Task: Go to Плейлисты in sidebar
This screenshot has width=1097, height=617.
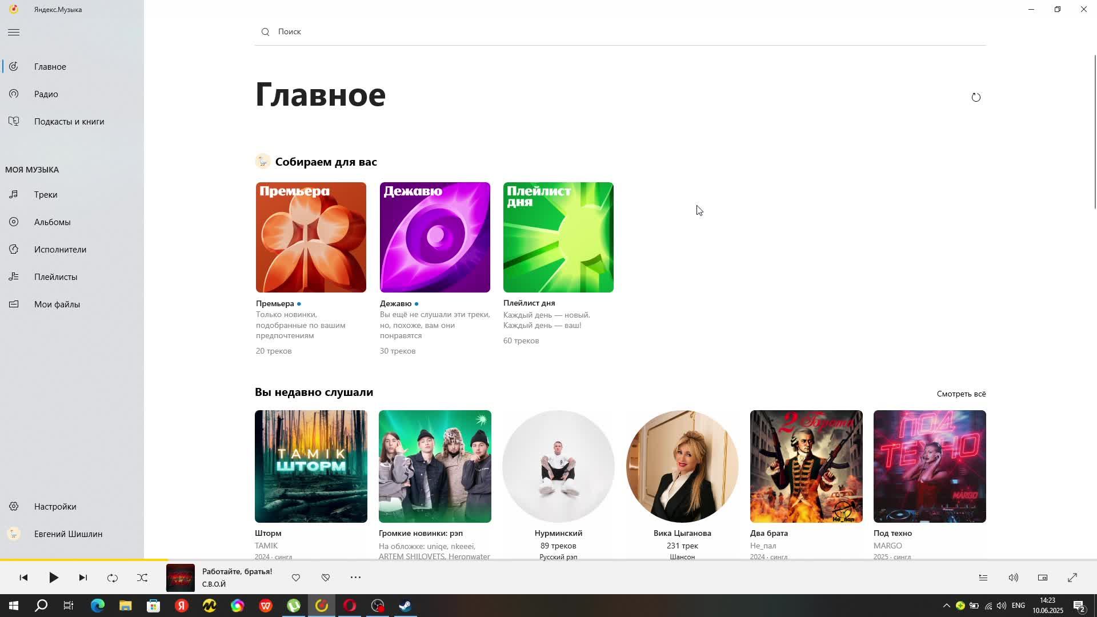Action: pos(55,277)
